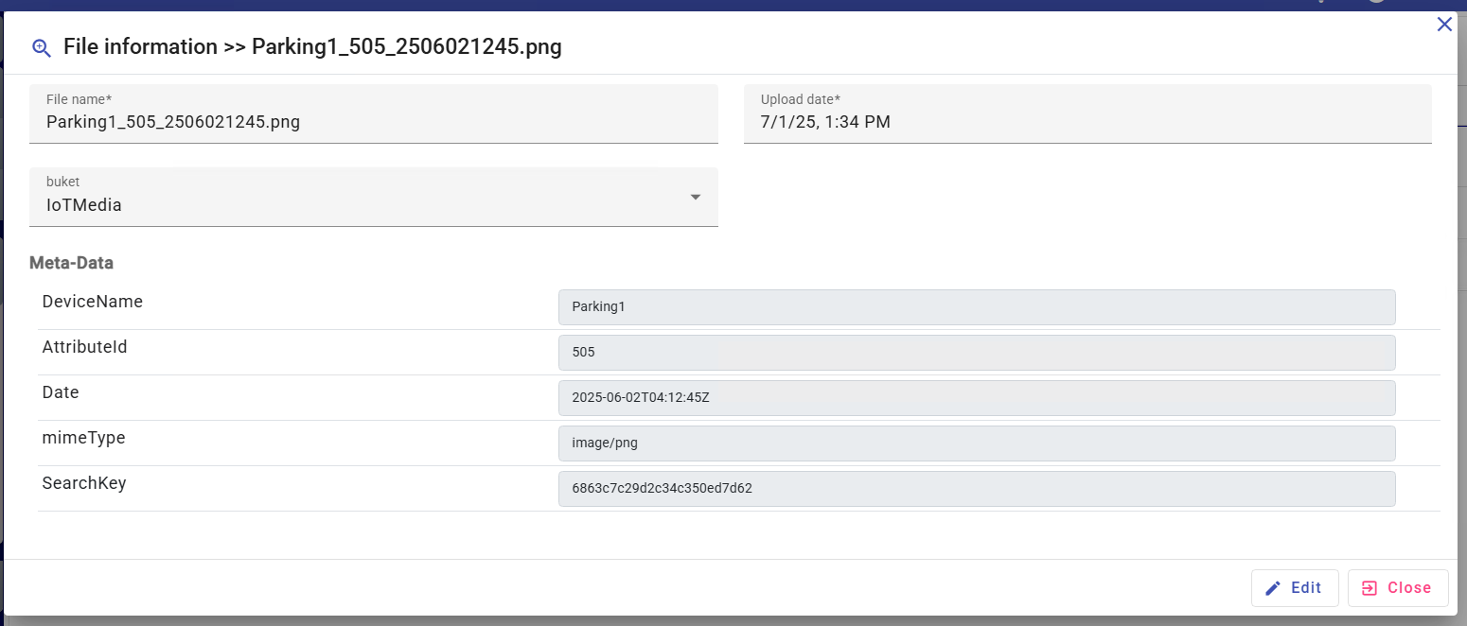Click the Upload date field
This screenshot has height=626, width=1467.
pyautogui.click(x=1087, y=122)
